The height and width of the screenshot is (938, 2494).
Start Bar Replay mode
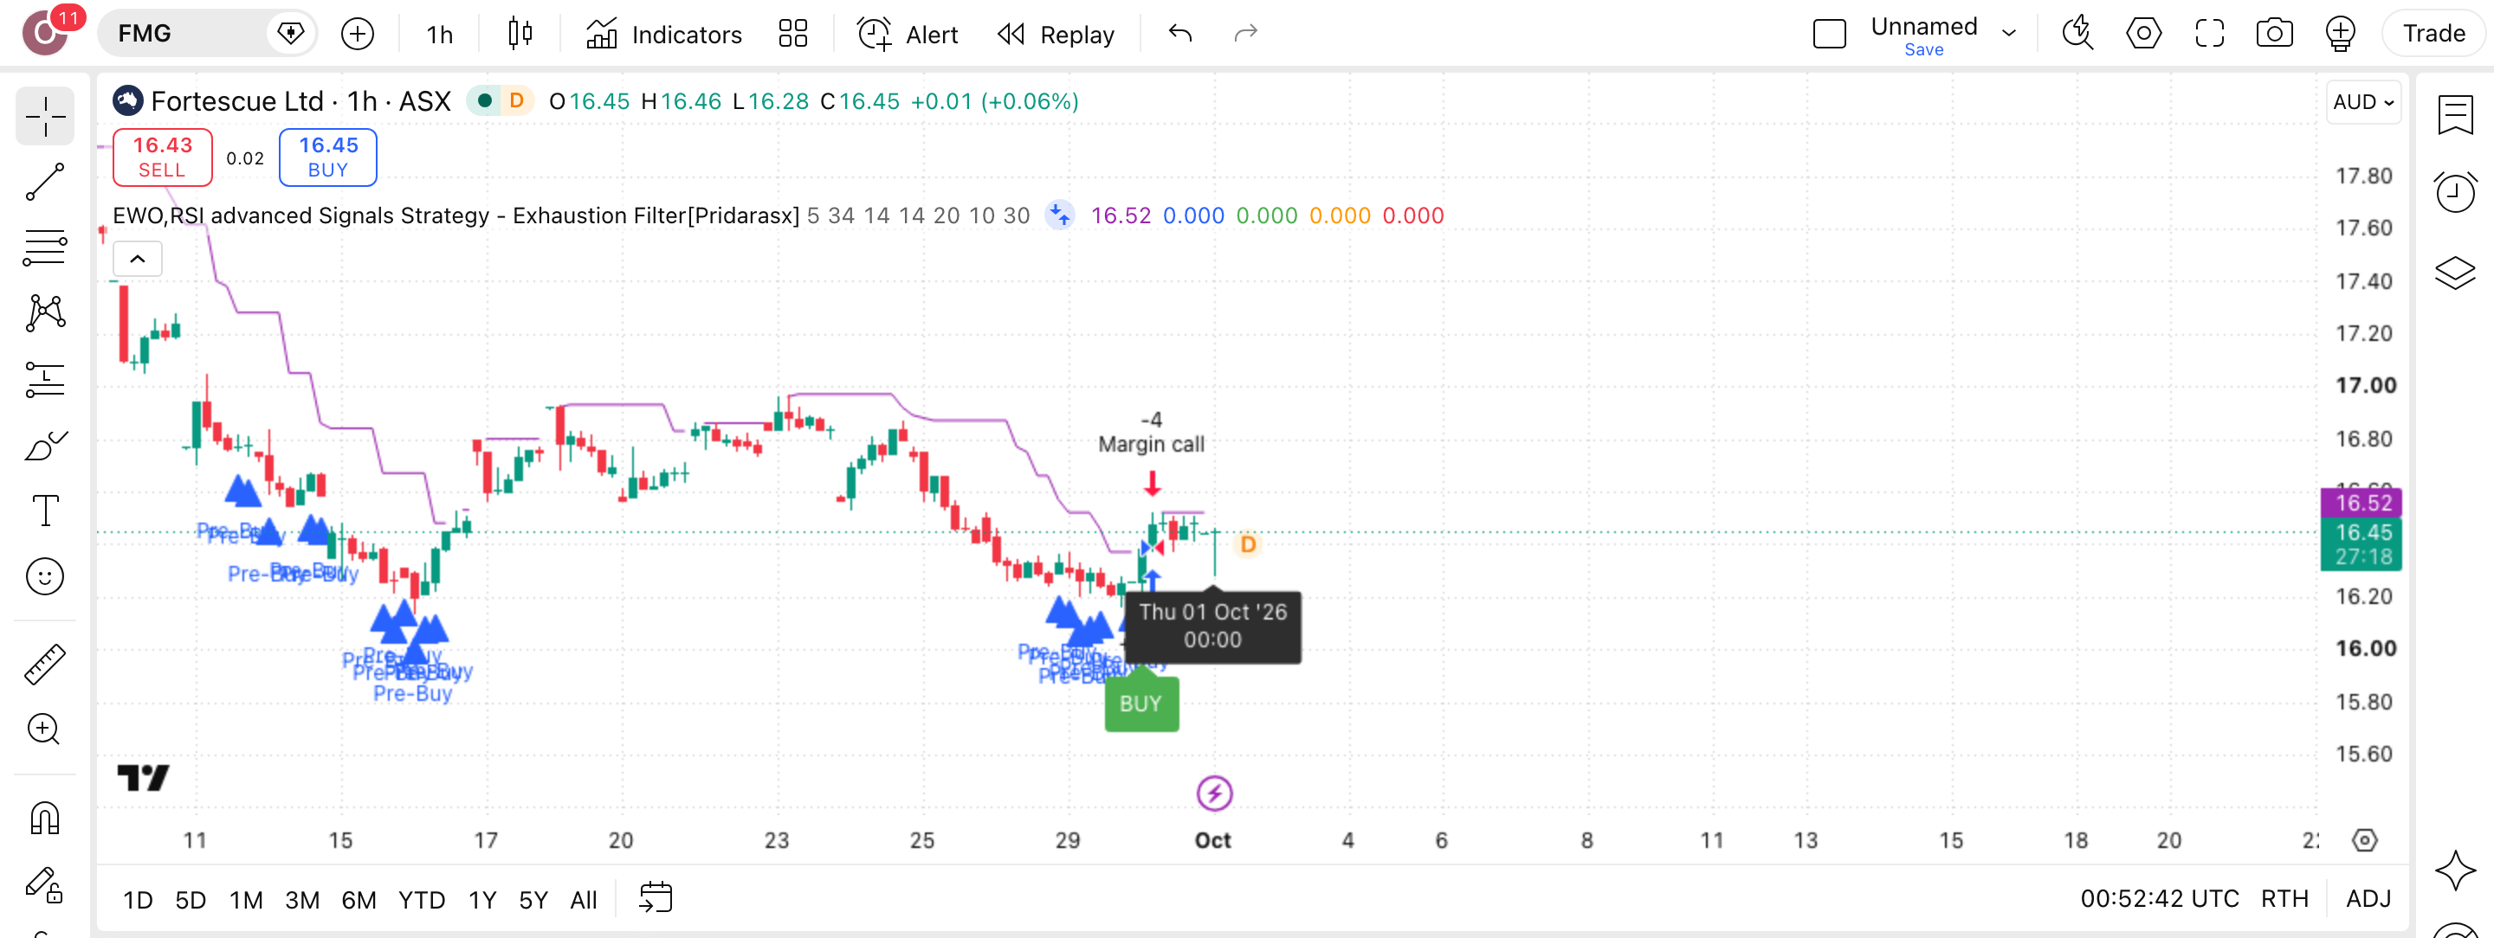[x=1056, y=35]
